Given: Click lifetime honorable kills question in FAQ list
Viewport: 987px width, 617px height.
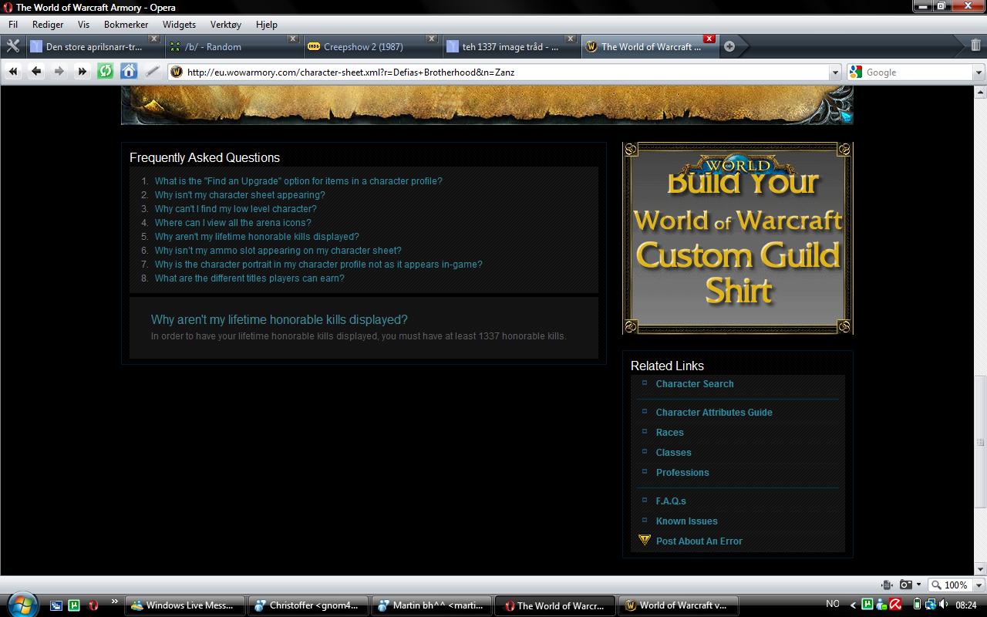Looking at the screenshot, I should click(257, 237).
